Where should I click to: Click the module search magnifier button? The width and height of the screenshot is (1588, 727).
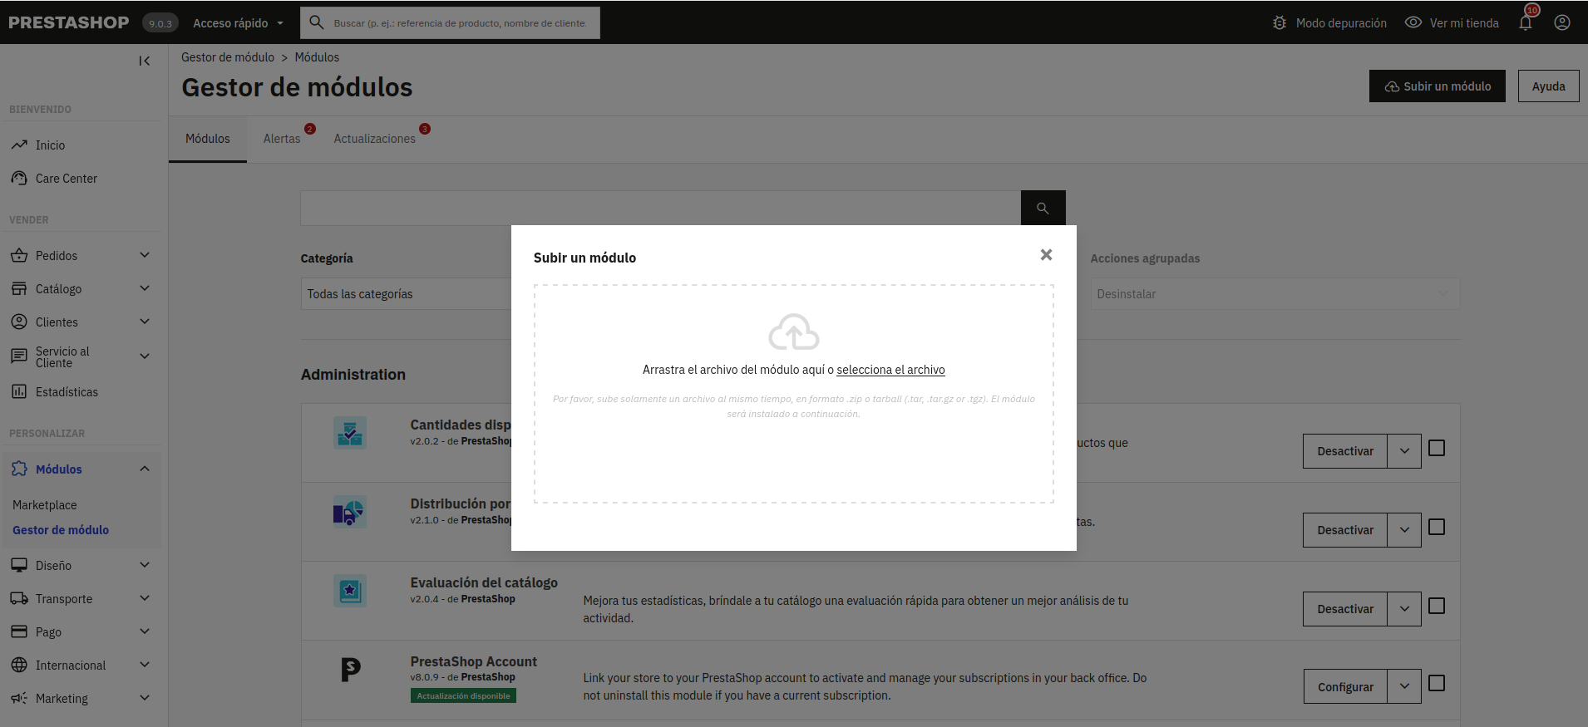click(1043, 209)
